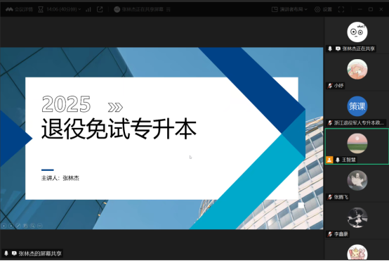Click muted mic icon on second participant tile
This screenshot has height=261, width=389.
click(x=330, y=86)
